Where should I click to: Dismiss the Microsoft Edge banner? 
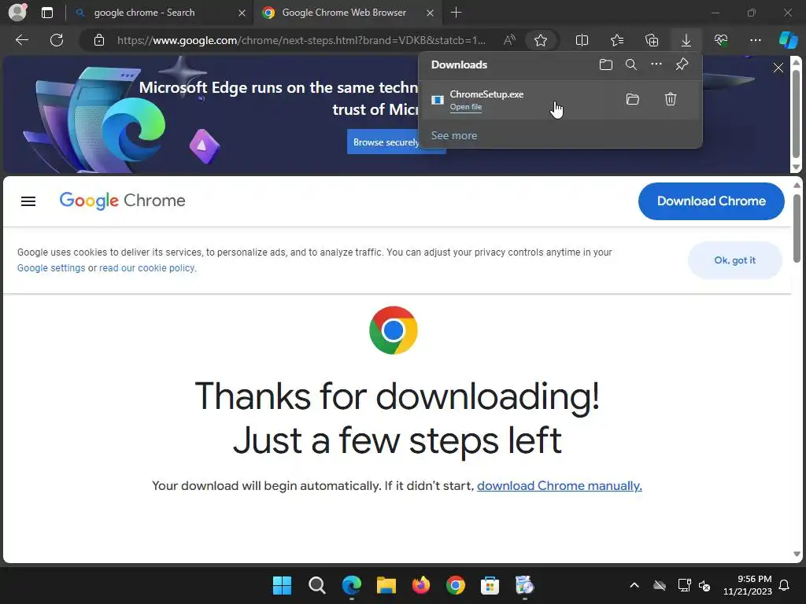point(778,68)
